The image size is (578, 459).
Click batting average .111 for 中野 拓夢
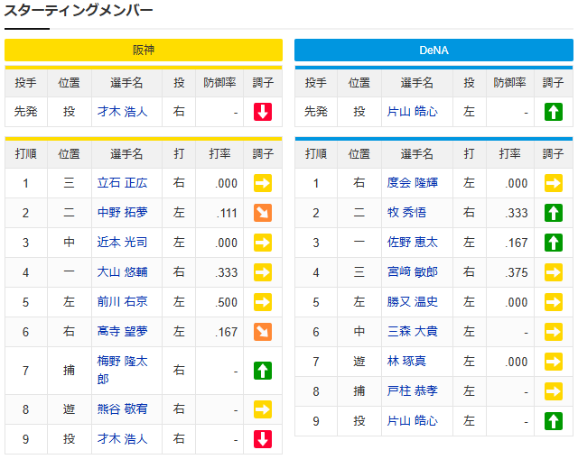(x=227, y=213)
